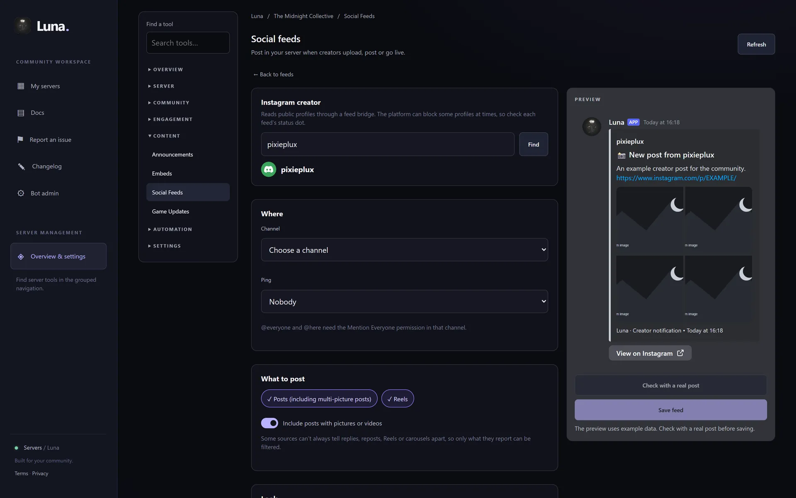Click the Changelog pencil icon
Viewport: 796px width, 498px height.
[21, 166]
